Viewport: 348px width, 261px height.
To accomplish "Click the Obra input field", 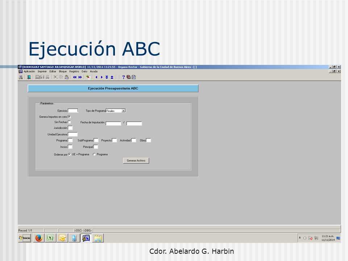I will [x=149, y=140].
